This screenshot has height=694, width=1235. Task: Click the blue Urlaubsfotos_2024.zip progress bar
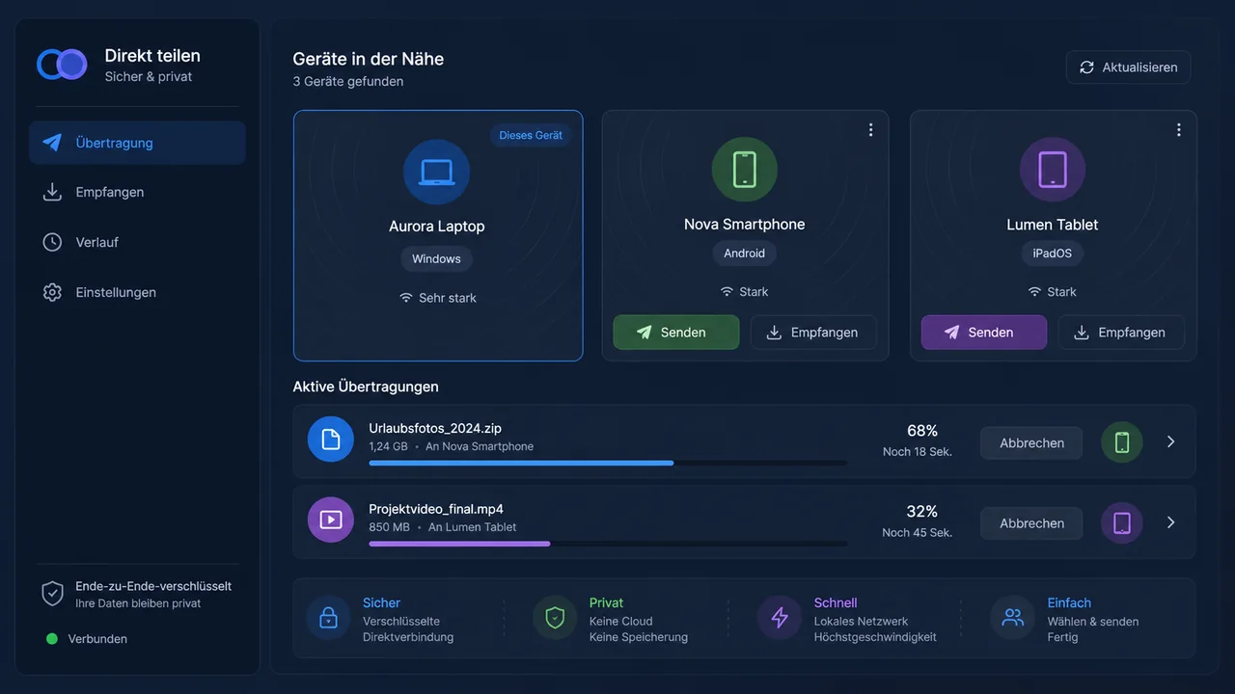tap(608, 463)
